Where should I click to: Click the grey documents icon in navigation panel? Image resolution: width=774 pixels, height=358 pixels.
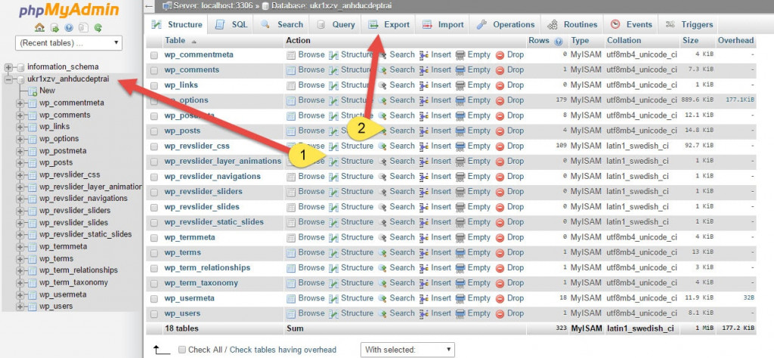[x=83, y=28]
